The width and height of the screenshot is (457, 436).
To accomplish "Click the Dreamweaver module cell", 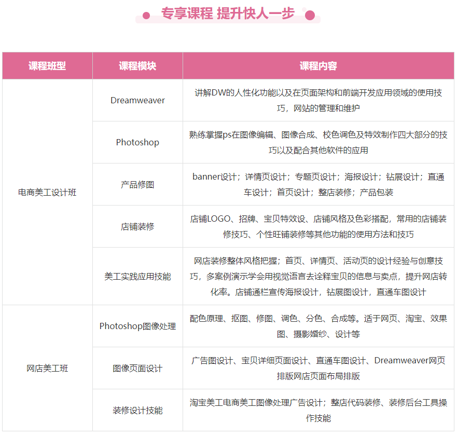I will click(x=137, y=100).
